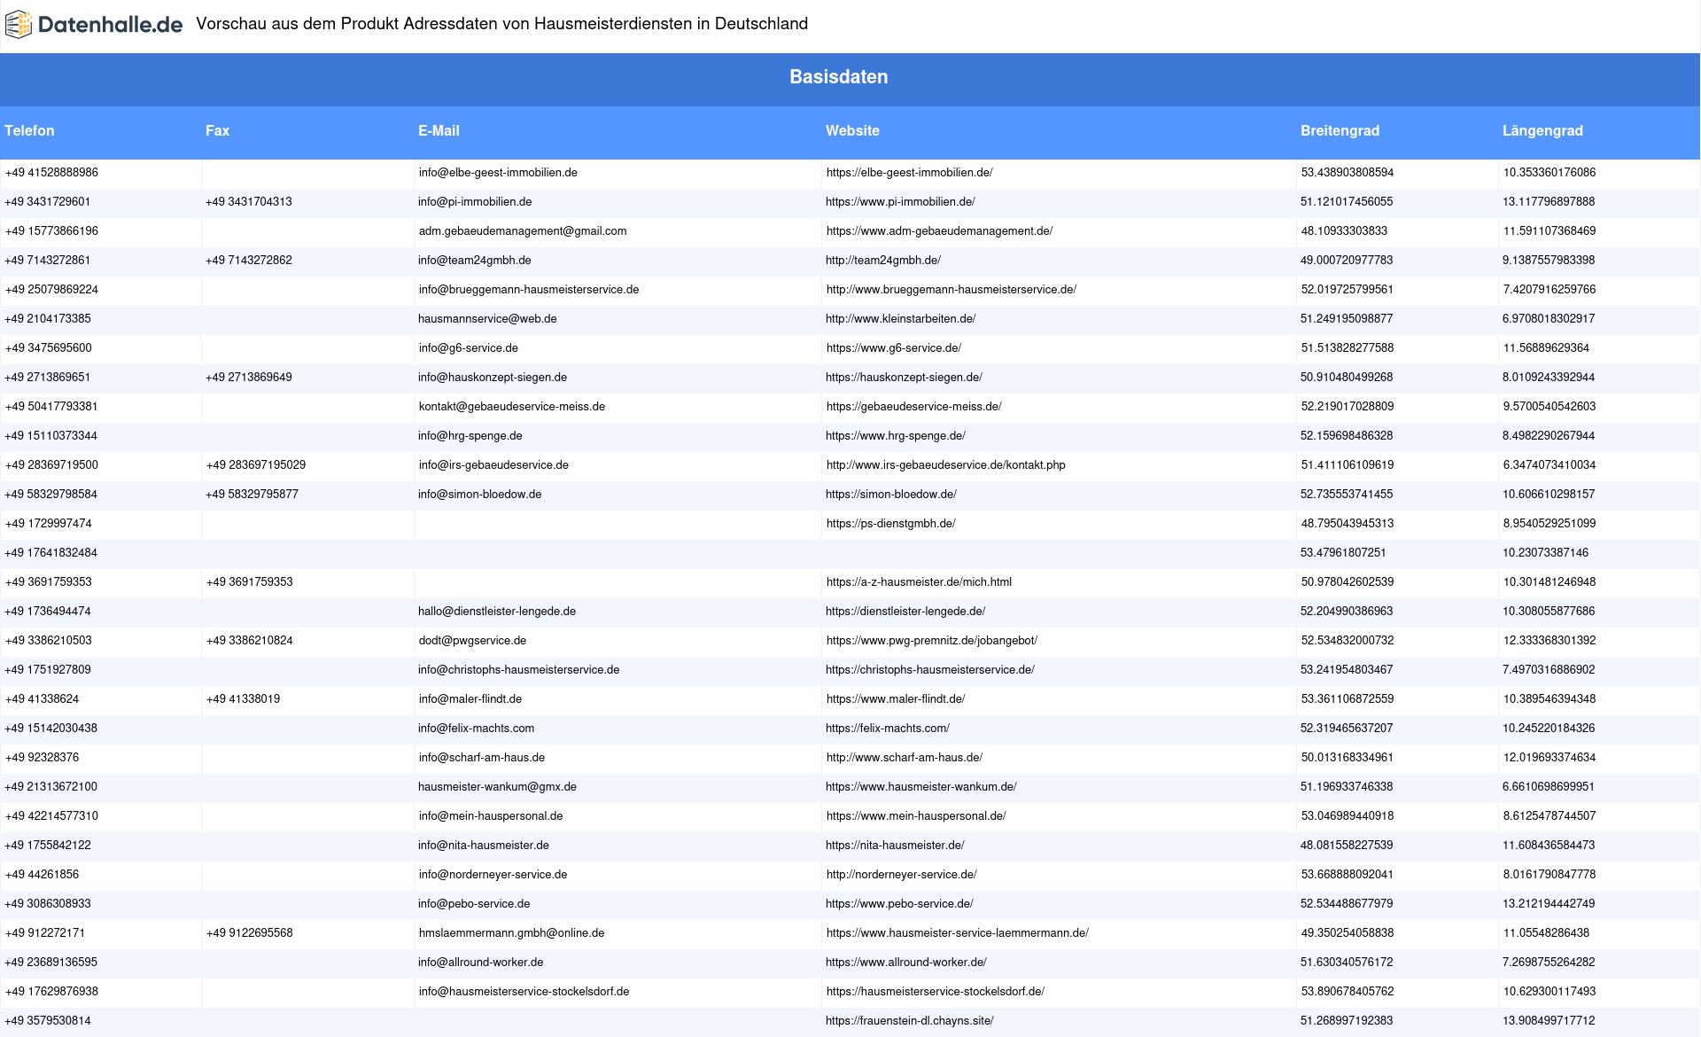The height and width of the screenshot is (1037, 1701).
Task: Select fax number +49 58329795877
Action: click(x=252, y=495)
